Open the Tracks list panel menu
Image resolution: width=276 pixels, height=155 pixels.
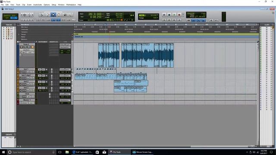pyautogui.click(x=15, y=25)
